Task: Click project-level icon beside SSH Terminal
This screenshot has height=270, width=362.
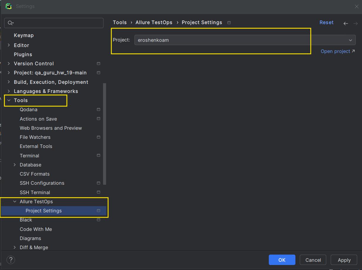Action: tap(99, 192)
